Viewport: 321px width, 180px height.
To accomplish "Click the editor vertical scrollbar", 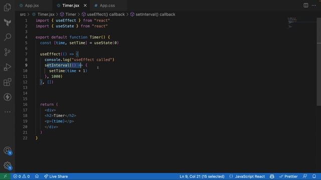I will click(x=319, y=61).
